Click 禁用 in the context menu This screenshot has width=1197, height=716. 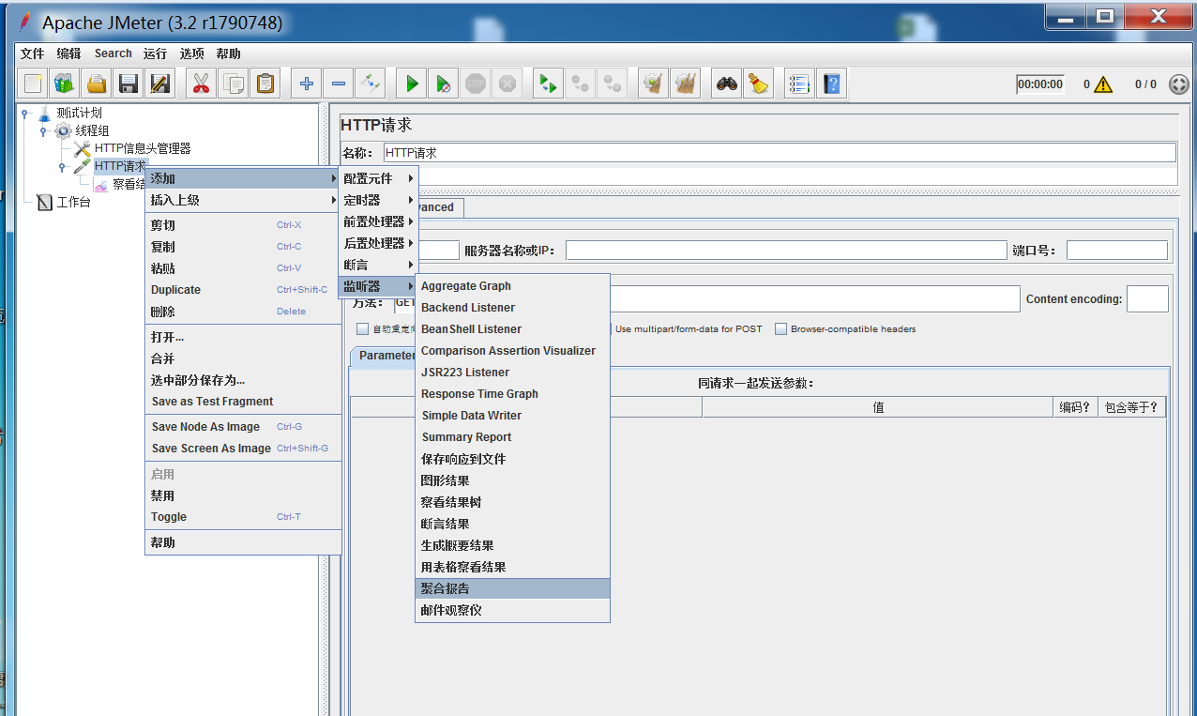(243, 495)
